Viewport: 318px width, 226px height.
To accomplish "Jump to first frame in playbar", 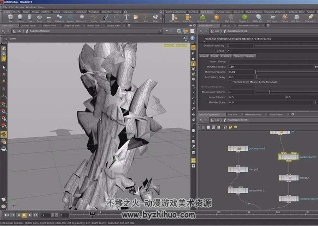I will click(7, 215).
